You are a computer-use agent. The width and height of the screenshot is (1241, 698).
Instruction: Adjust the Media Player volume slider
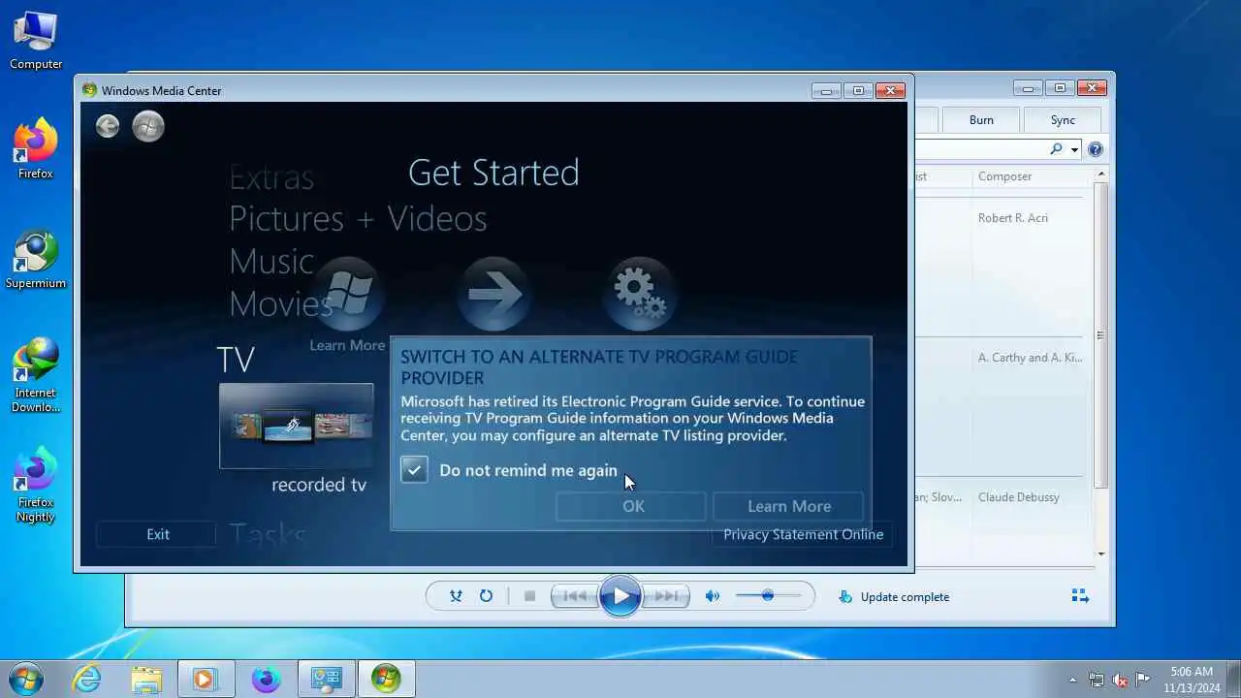click(768, 596)
